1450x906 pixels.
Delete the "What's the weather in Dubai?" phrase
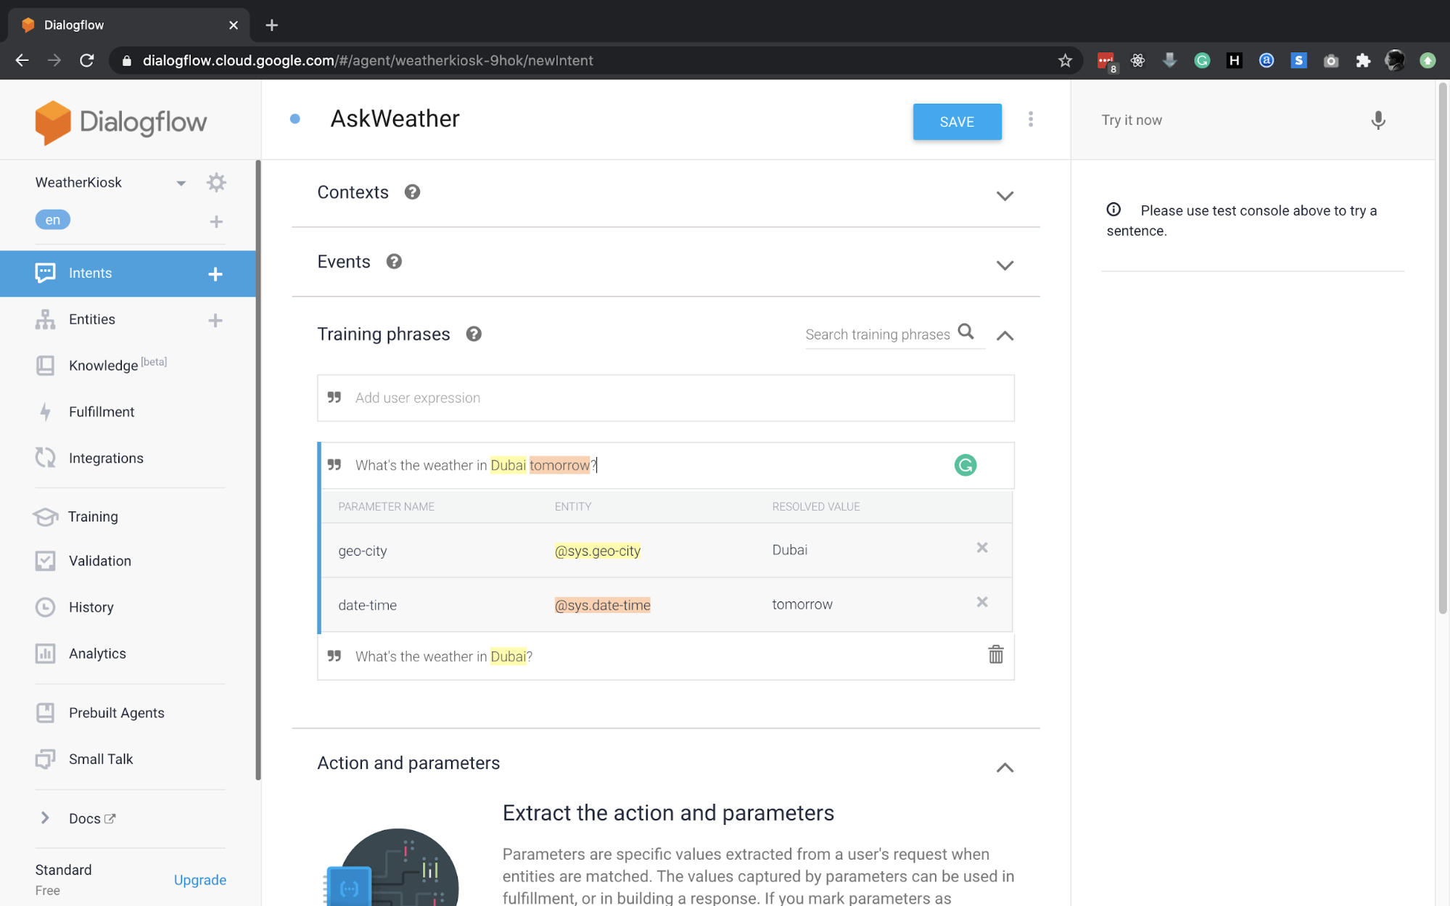(995, 655)
